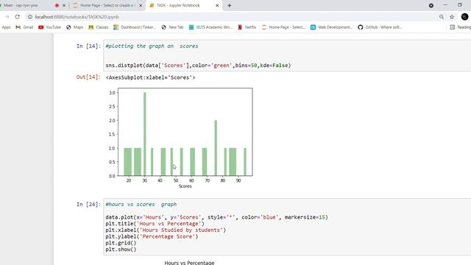This screenshot has height=265, width=471.
Task: Select the TASK - Jupyter Notebook tab
Action: [x=183, y=5]
